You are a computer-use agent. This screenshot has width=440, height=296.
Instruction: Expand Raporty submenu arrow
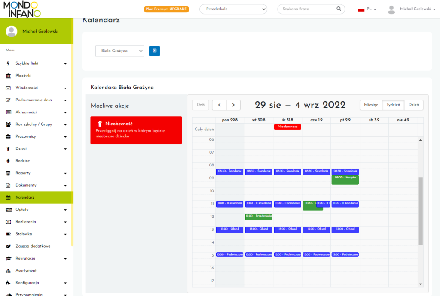(65, 173)
